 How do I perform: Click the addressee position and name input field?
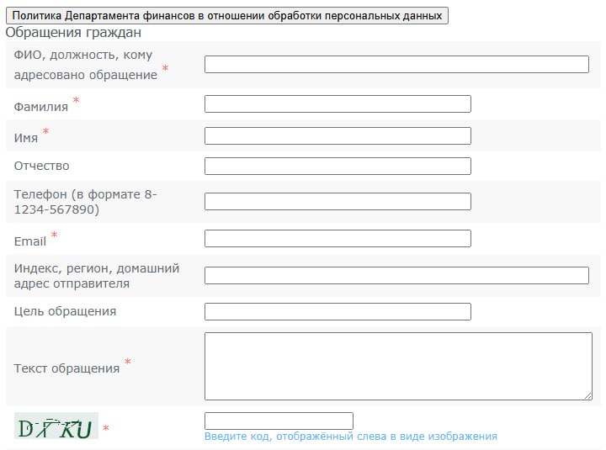(x=396, y=64)
